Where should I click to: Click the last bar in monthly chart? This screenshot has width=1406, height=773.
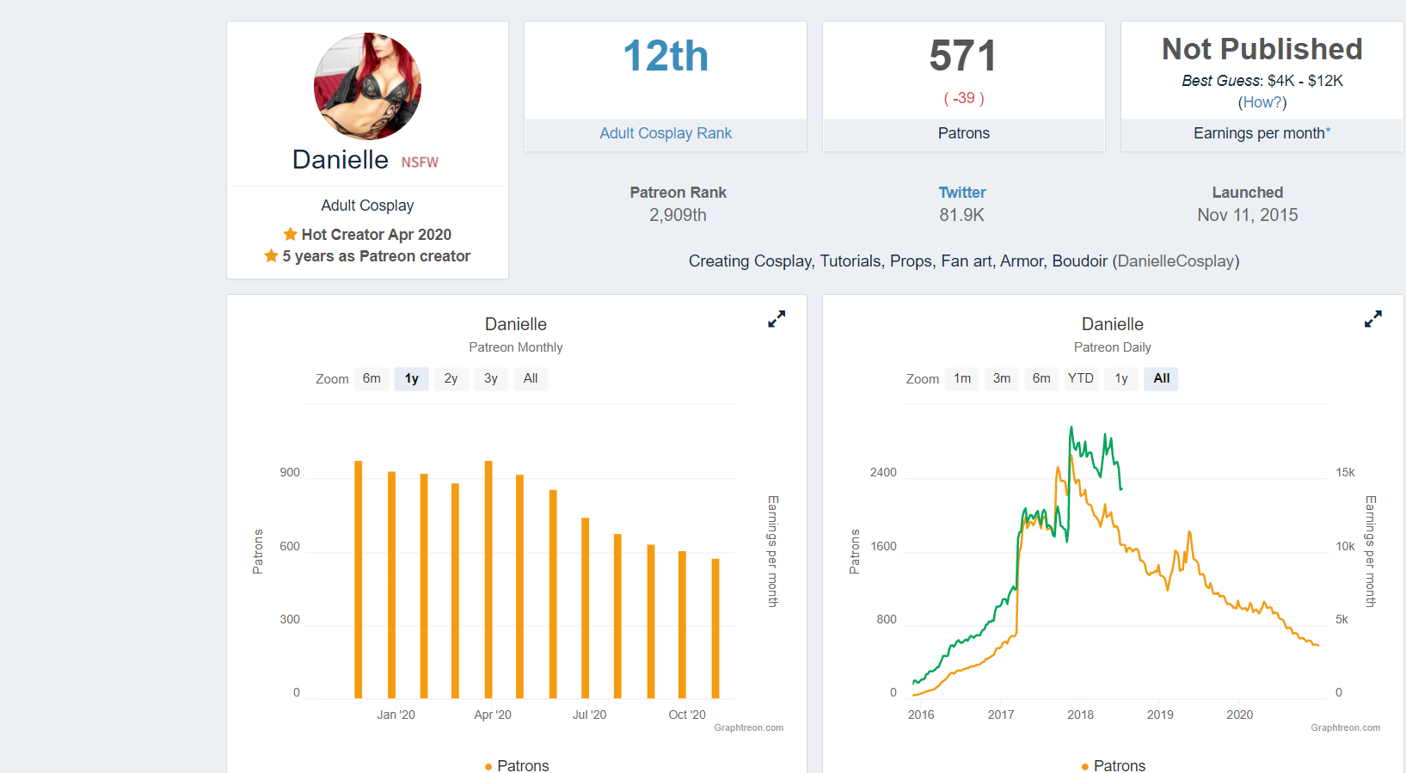[715, 629]
